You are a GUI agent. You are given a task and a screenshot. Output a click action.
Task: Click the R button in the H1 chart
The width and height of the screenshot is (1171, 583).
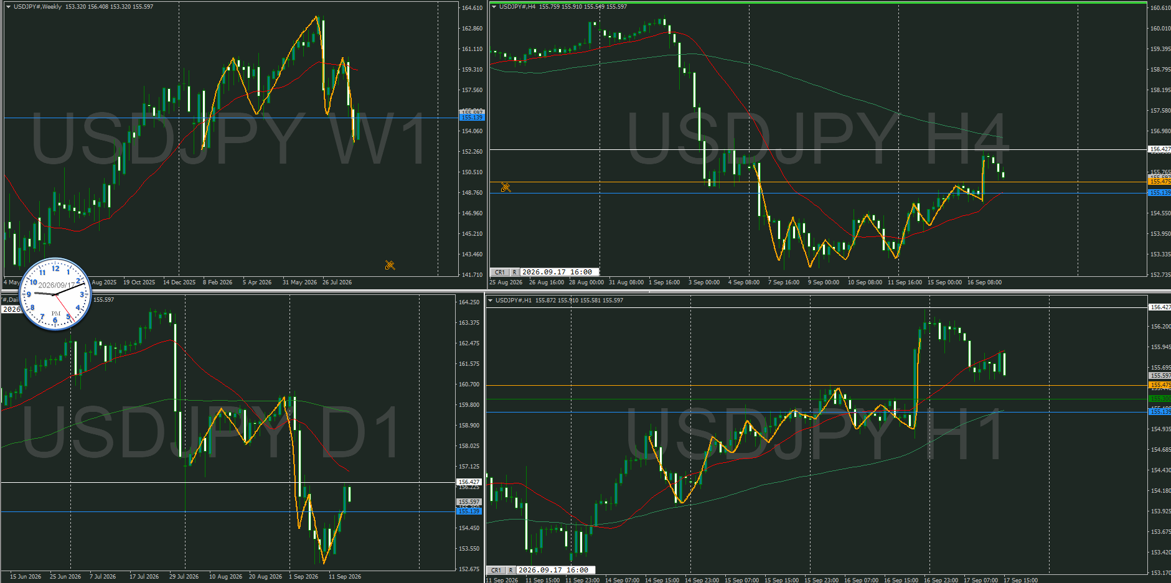[510, 570]
